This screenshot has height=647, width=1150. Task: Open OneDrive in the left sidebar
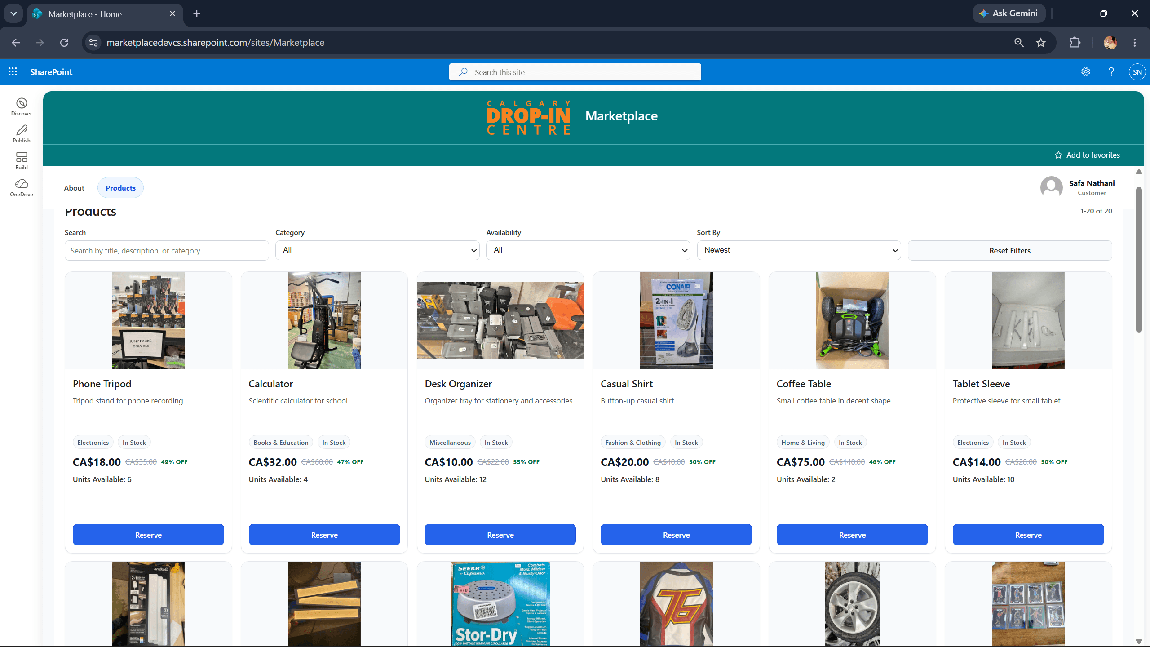coord(22,188)
